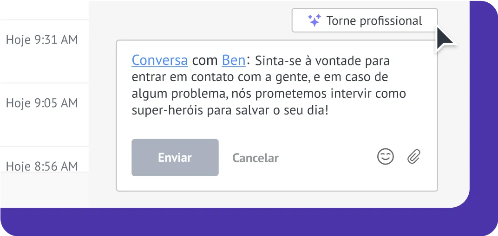This screenshot has width=498, height=236.
Task: Open the Conversa link
Action: click(160, 60)
